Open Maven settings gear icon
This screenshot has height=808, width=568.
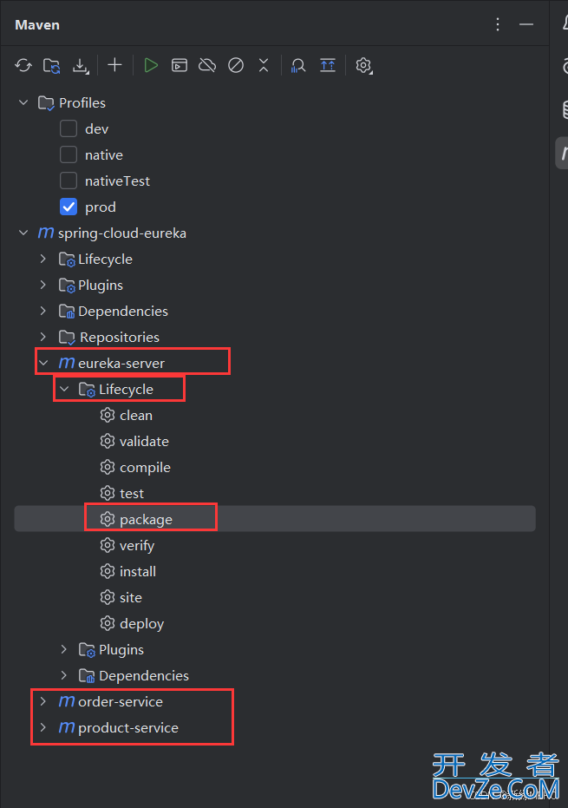pos(363,65)
